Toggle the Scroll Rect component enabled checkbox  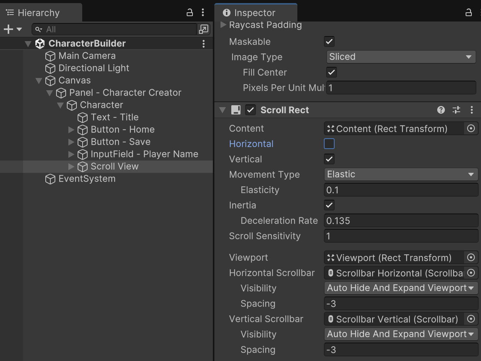(x=250, y=110)
